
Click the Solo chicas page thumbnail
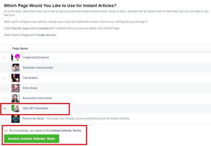coord(15,88)
